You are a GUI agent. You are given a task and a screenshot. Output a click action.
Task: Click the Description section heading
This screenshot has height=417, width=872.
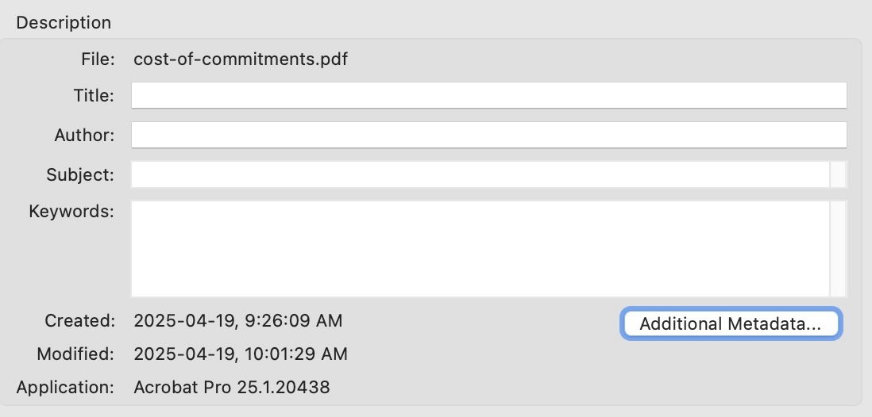click(x=64, y=23)
